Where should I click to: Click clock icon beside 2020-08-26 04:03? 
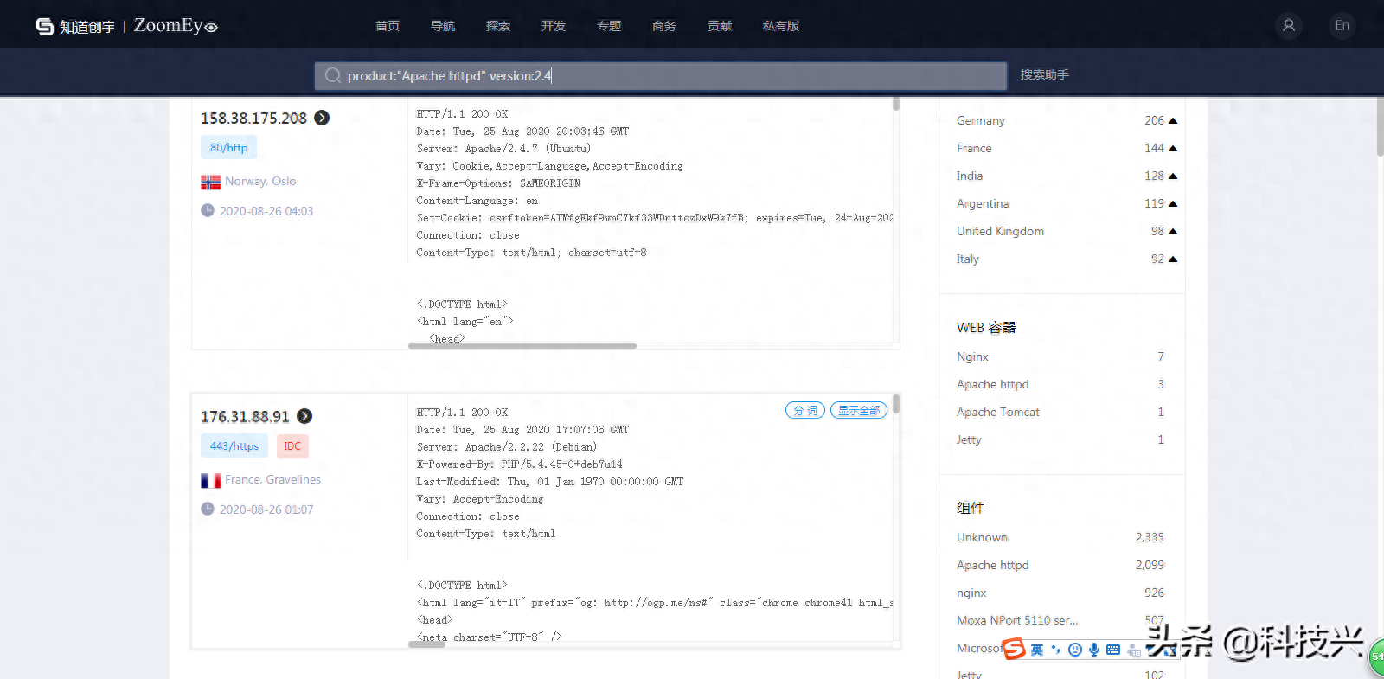point(208,210)
